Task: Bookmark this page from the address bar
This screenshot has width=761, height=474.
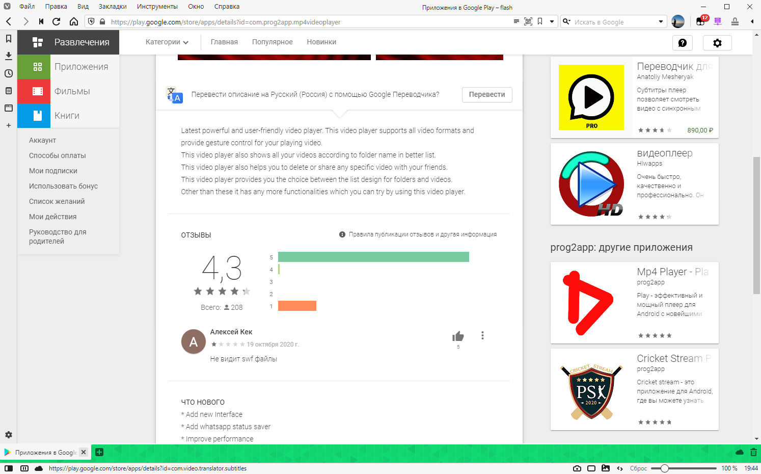Action: pos(540,21)
